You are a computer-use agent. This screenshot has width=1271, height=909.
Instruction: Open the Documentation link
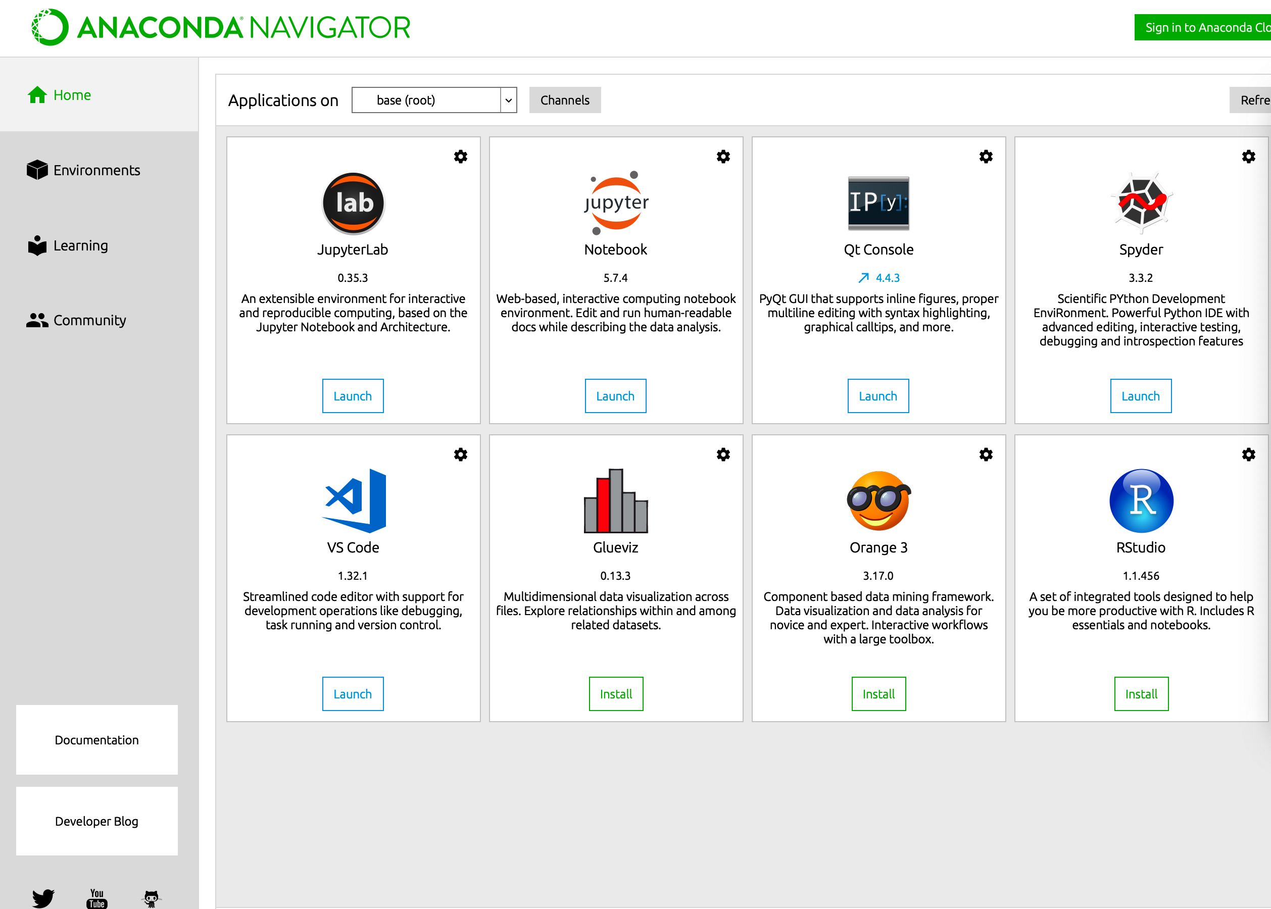[97, 740]
